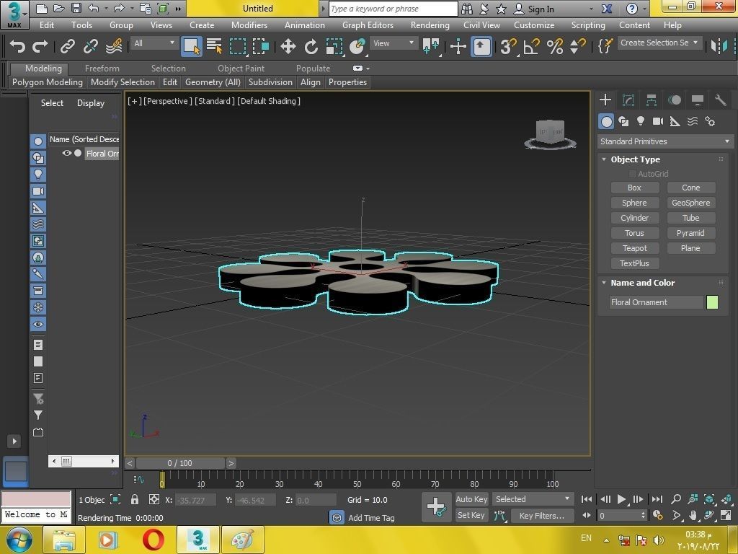Click the time slider 0 / 100 handle
The image size is (738, 554).
[x=180, y=463]
